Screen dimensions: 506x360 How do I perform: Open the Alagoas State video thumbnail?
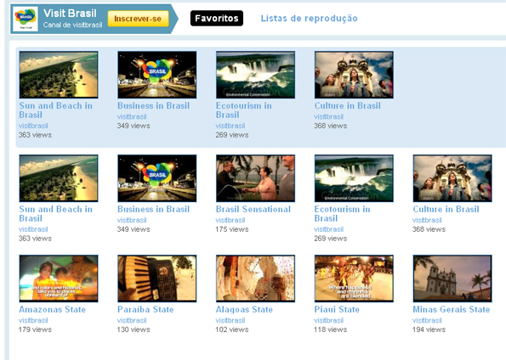click(255, 278)
